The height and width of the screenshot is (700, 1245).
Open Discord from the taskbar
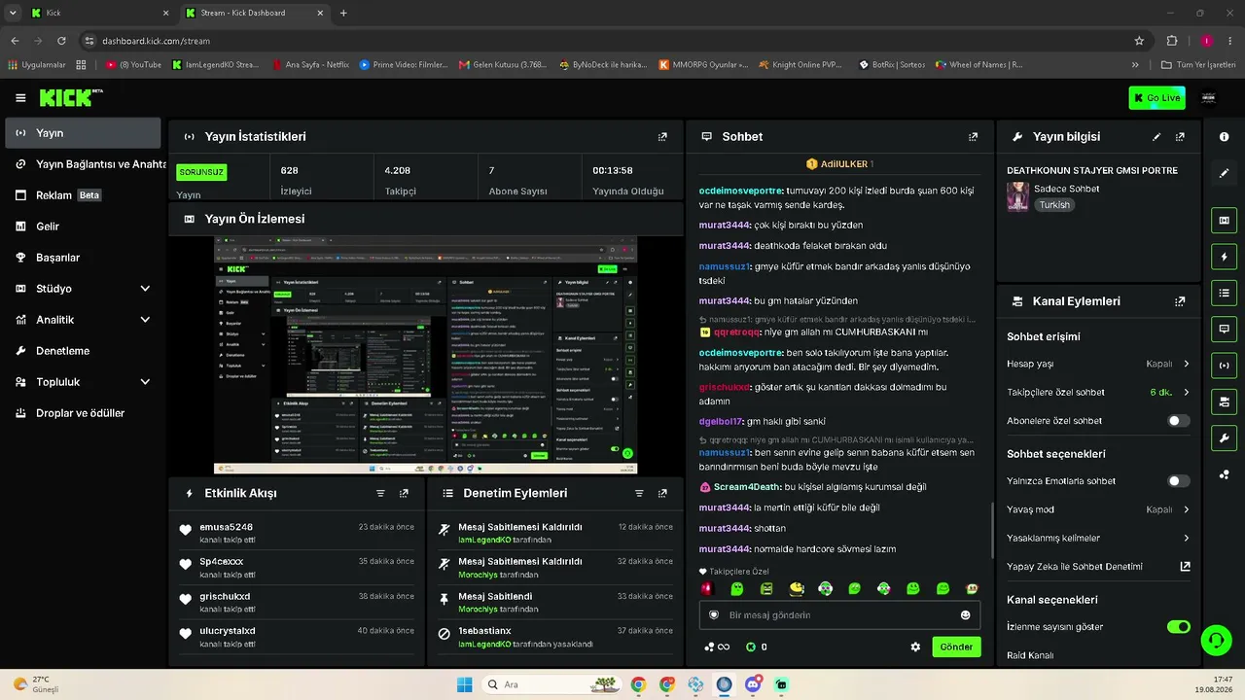tap(753, 684)
